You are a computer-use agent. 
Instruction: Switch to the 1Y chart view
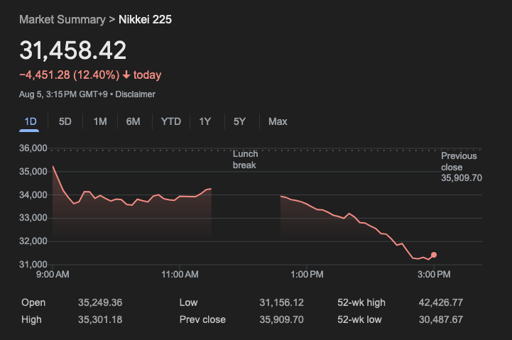tap(205, 121)
